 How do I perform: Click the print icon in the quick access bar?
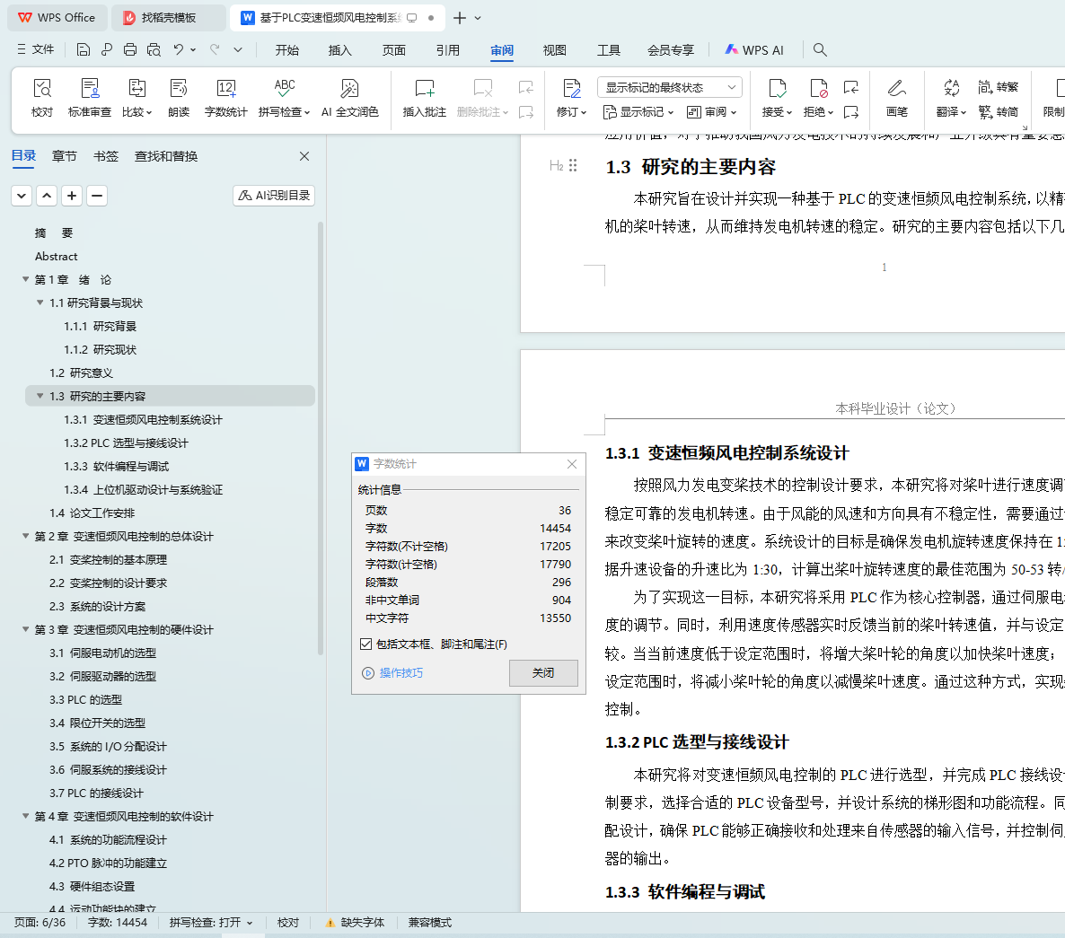(x=129, y=49)
